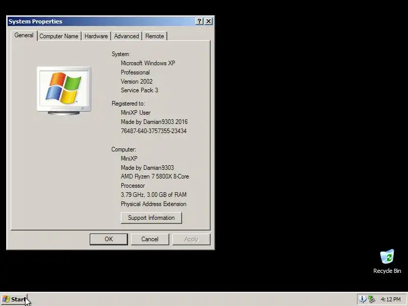
Task: Click the 'MiniXP' computer name line
Action: [129, 159]
